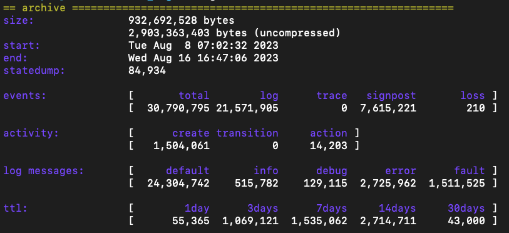Click the size label
Image resolution: width=509 pixels, height=233 pixels.
point(19,21)
